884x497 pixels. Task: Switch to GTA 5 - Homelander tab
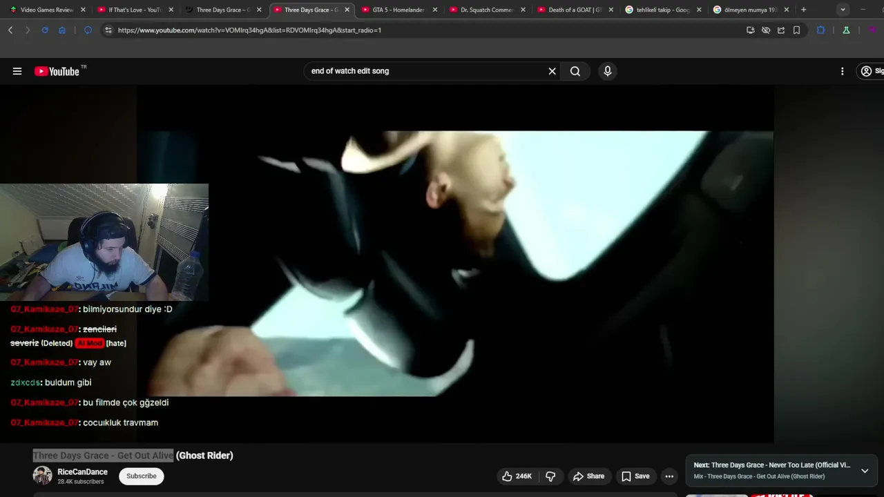[398, 10]
